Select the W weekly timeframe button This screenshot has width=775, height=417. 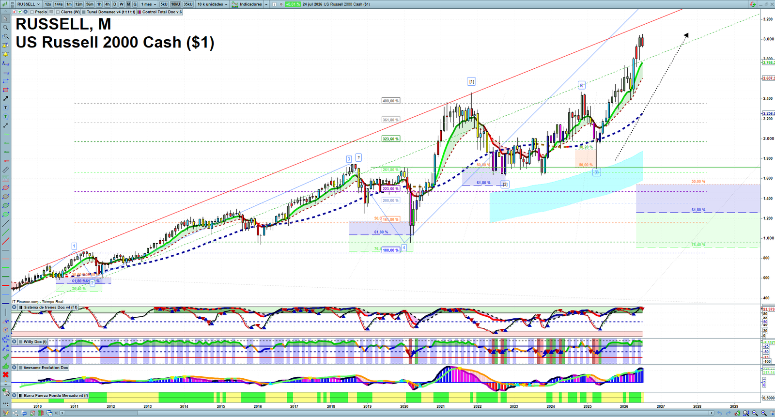pyautogui.click(x=122, y=4)
